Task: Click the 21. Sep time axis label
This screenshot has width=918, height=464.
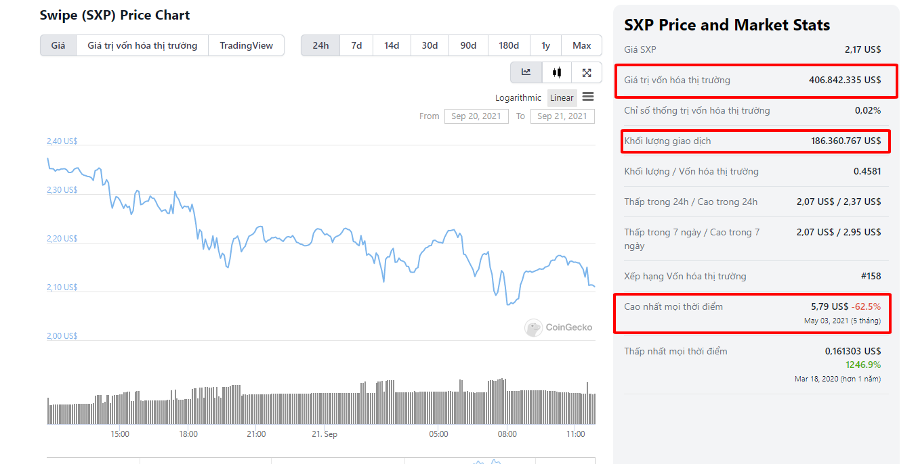Action: point(324,434)
